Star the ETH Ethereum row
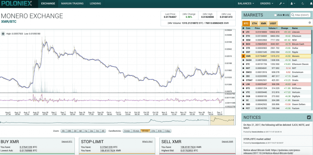Viewport: 313px width, 155px height. [x=243, y=36]
